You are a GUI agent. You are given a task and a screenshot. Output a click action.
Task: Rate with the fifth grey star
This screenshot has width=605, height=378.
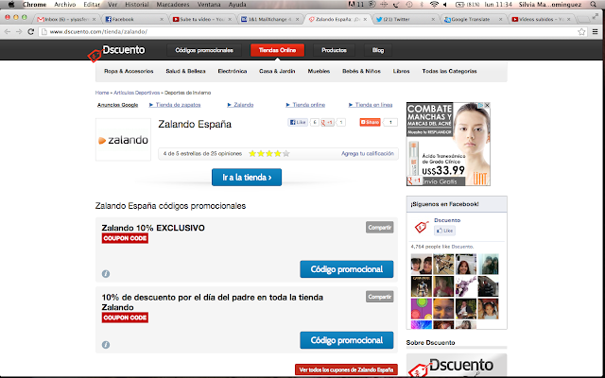click(x=285, y=153)
